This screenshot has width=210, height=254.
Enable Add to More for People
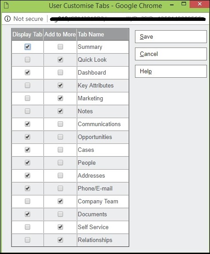[60, 163]
